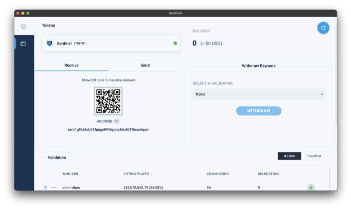Click the macOS green fullscreen window button
This screenshot has width=351, height=209.
click(28, 13)
